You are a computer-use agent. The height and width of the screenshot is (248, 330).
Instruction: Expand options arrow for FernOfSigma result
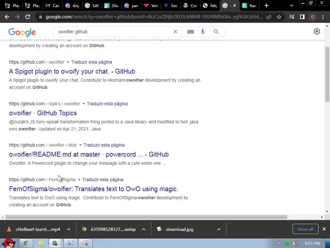(79, 180)
